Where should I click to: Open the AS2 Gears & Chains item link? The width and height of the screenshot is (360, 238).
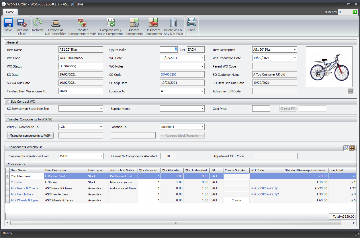tap(24, 188)
